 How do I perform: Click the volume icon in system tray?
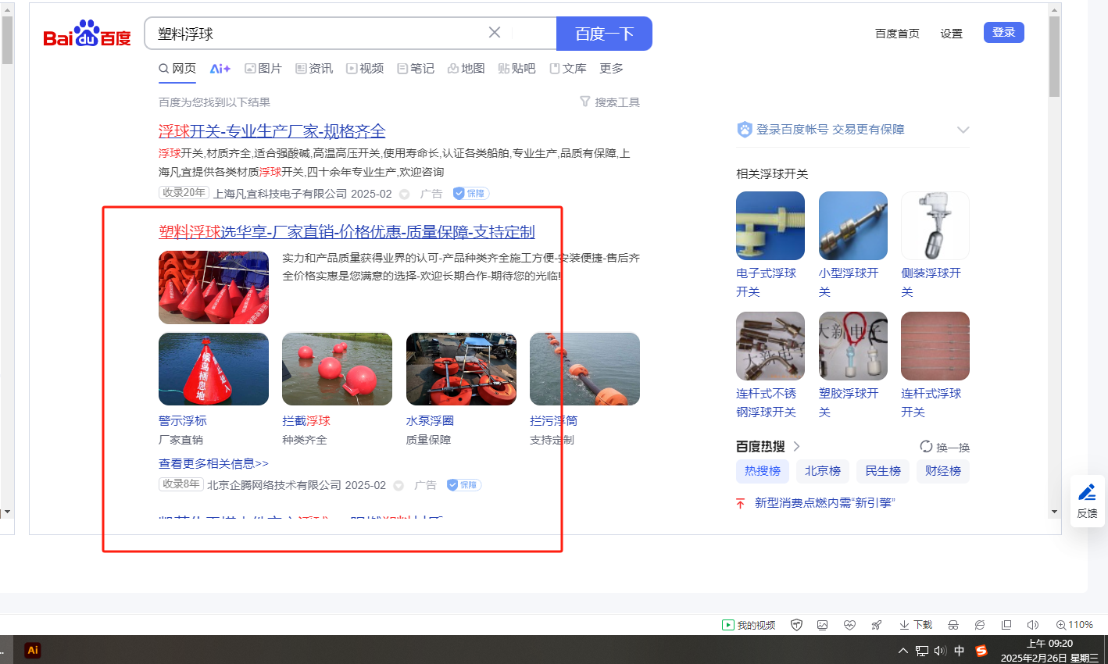[940, 651]
